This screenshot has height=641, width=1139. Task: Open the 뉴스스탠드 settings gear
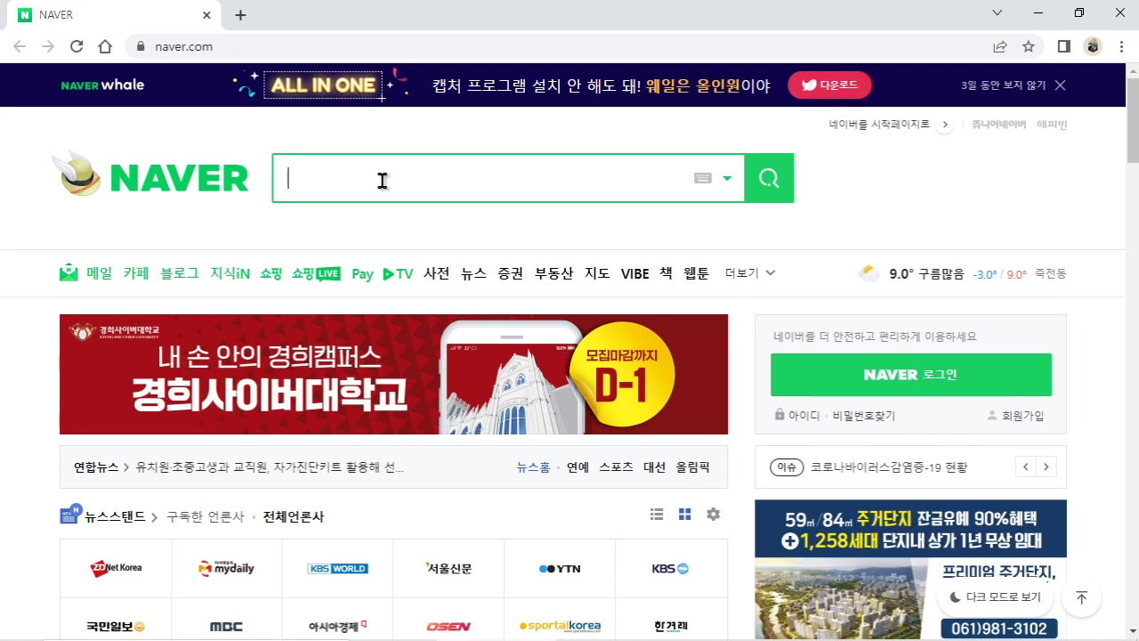pos(713,514)
